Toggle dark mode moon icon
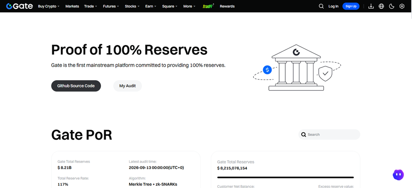The width and height of the screenshot is (412, 188). coord(391,6)
